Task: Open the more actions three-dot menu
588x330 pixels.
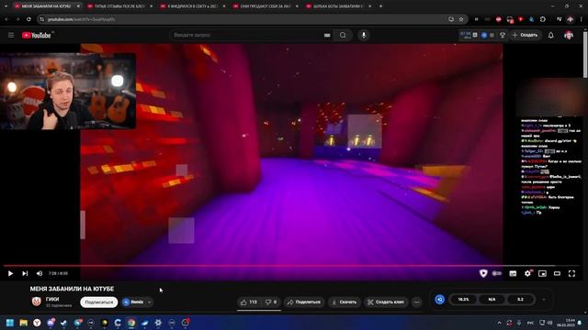Action: (x=416, y=302)
